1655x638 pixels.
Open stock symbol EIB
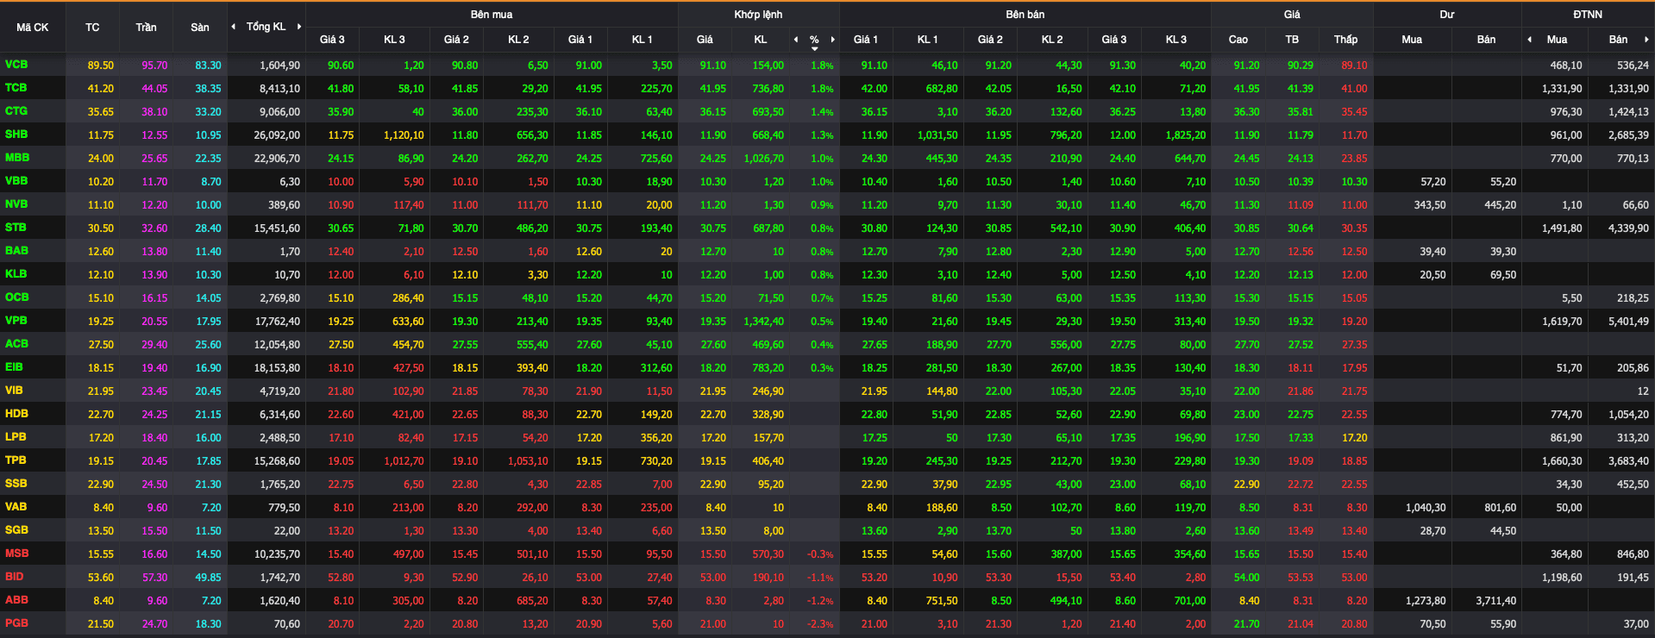[x=14, y=367]
